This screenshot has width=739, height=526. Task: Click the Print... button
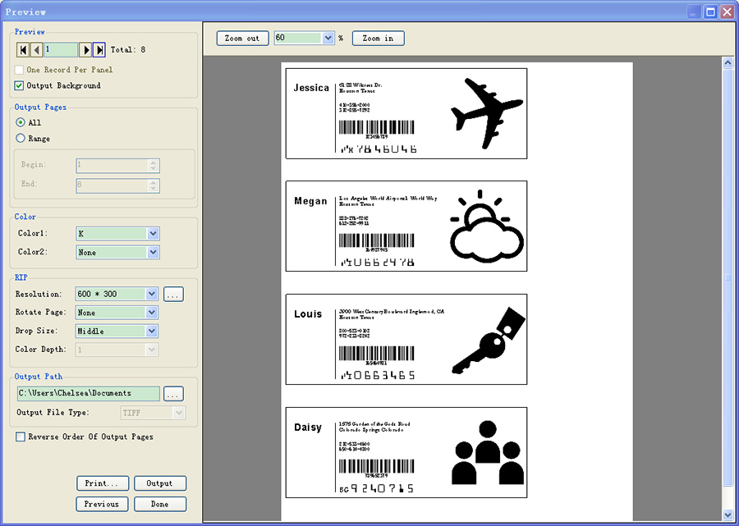coord(103,483)
